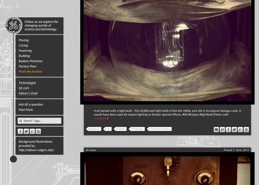Reblog the light bulb post
The height and width of the screenshot is (185, 259).
click(x=222, y=129)
